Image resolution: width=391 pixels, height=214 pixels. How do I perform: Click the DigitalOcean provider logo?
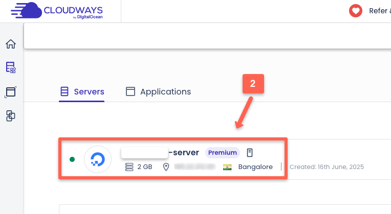coord(97,159)
